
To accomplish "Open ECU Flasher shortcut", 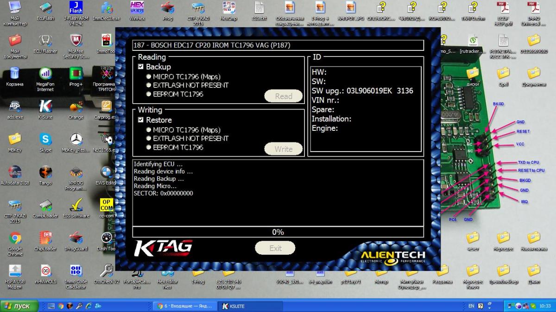I will pyautogui.click(x=45, y=43).
